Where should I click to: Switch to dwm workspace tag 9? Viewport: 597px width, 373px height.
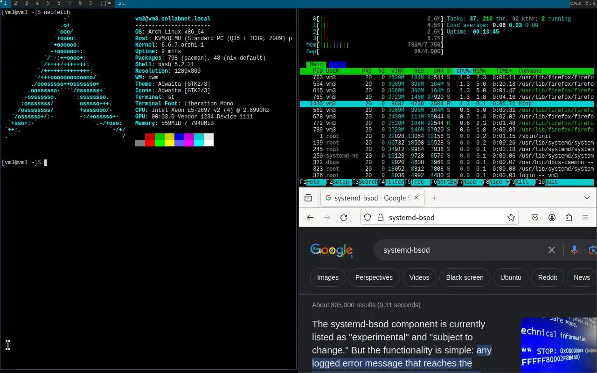[91, 3]
